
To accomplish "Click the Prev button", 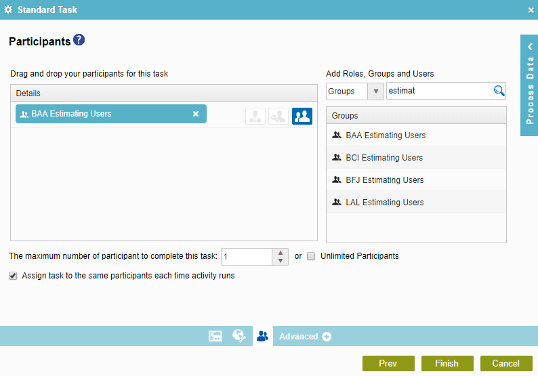I will tap(388, 364).
